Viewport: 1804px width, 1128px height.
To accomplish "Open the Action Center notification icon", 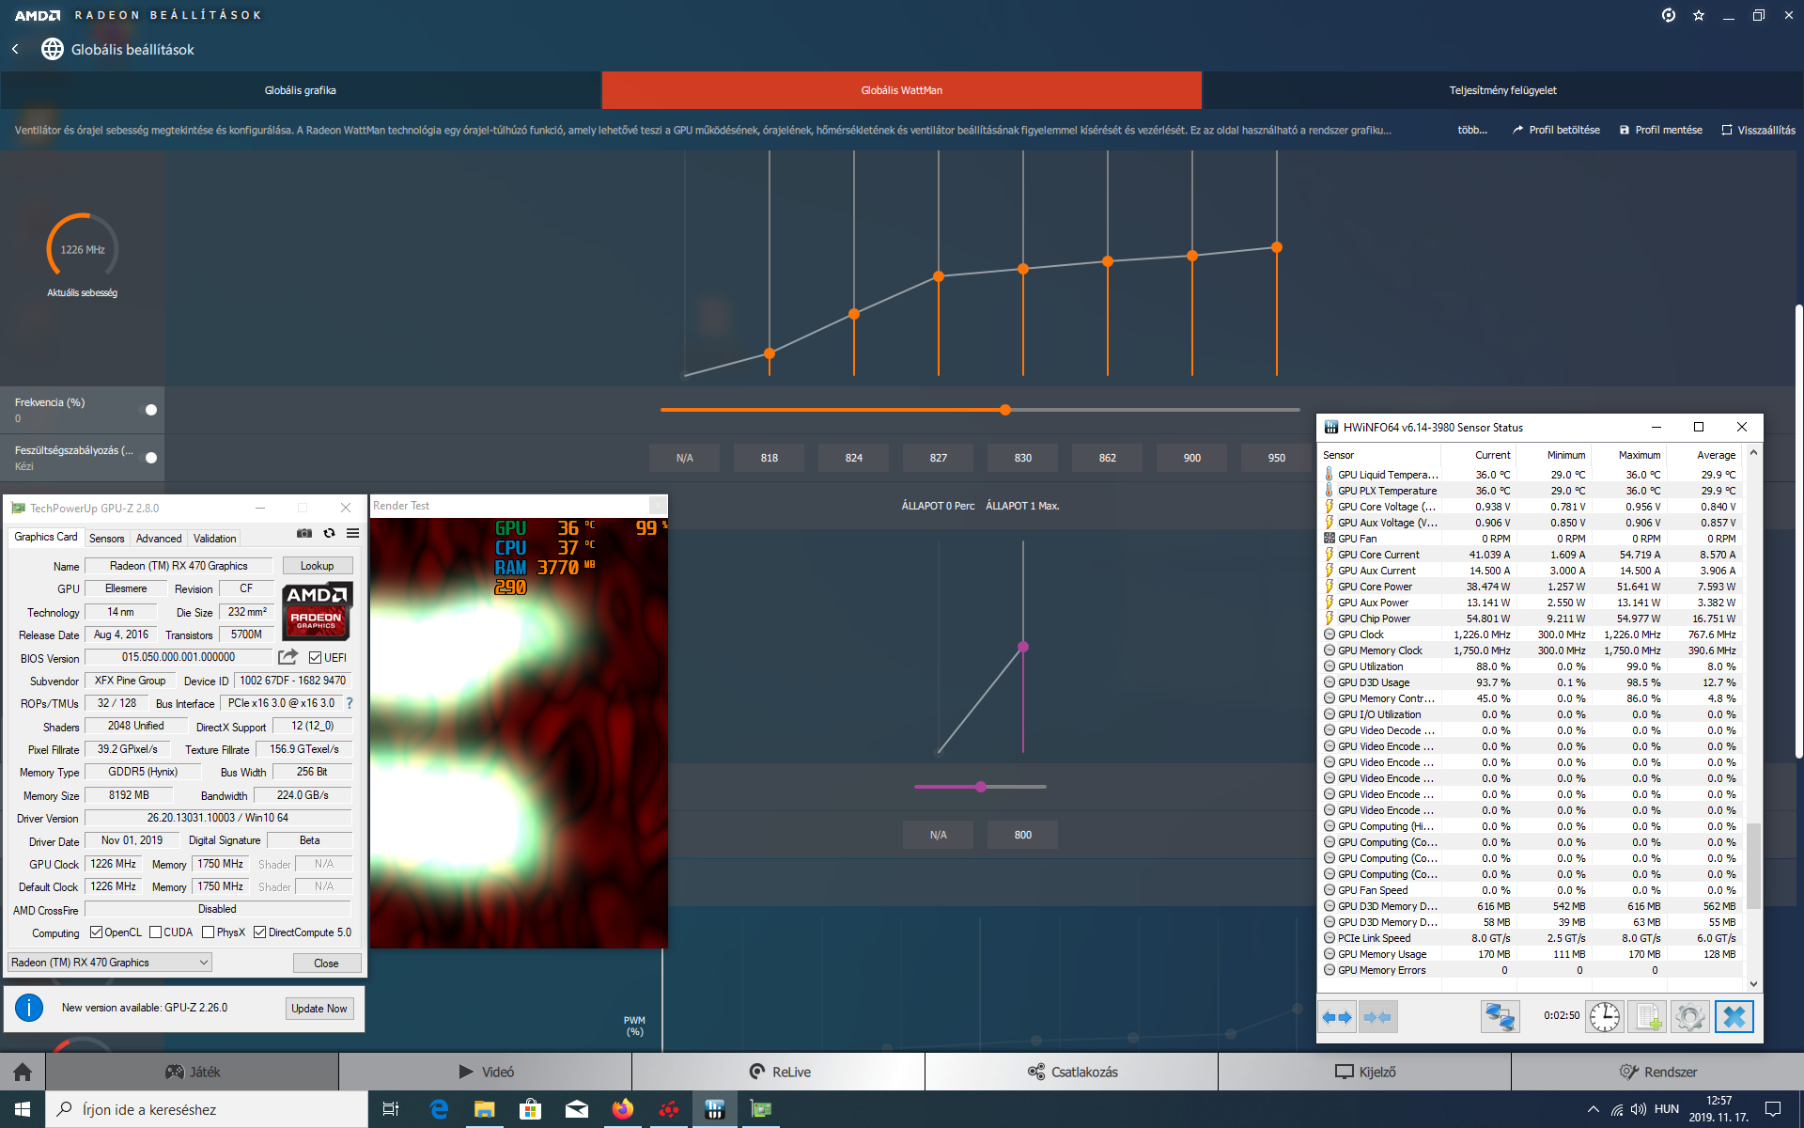I will [1773, 1109].
